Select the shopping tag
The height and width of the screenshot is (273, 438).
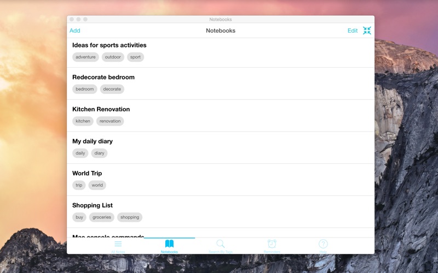[130, 217]
